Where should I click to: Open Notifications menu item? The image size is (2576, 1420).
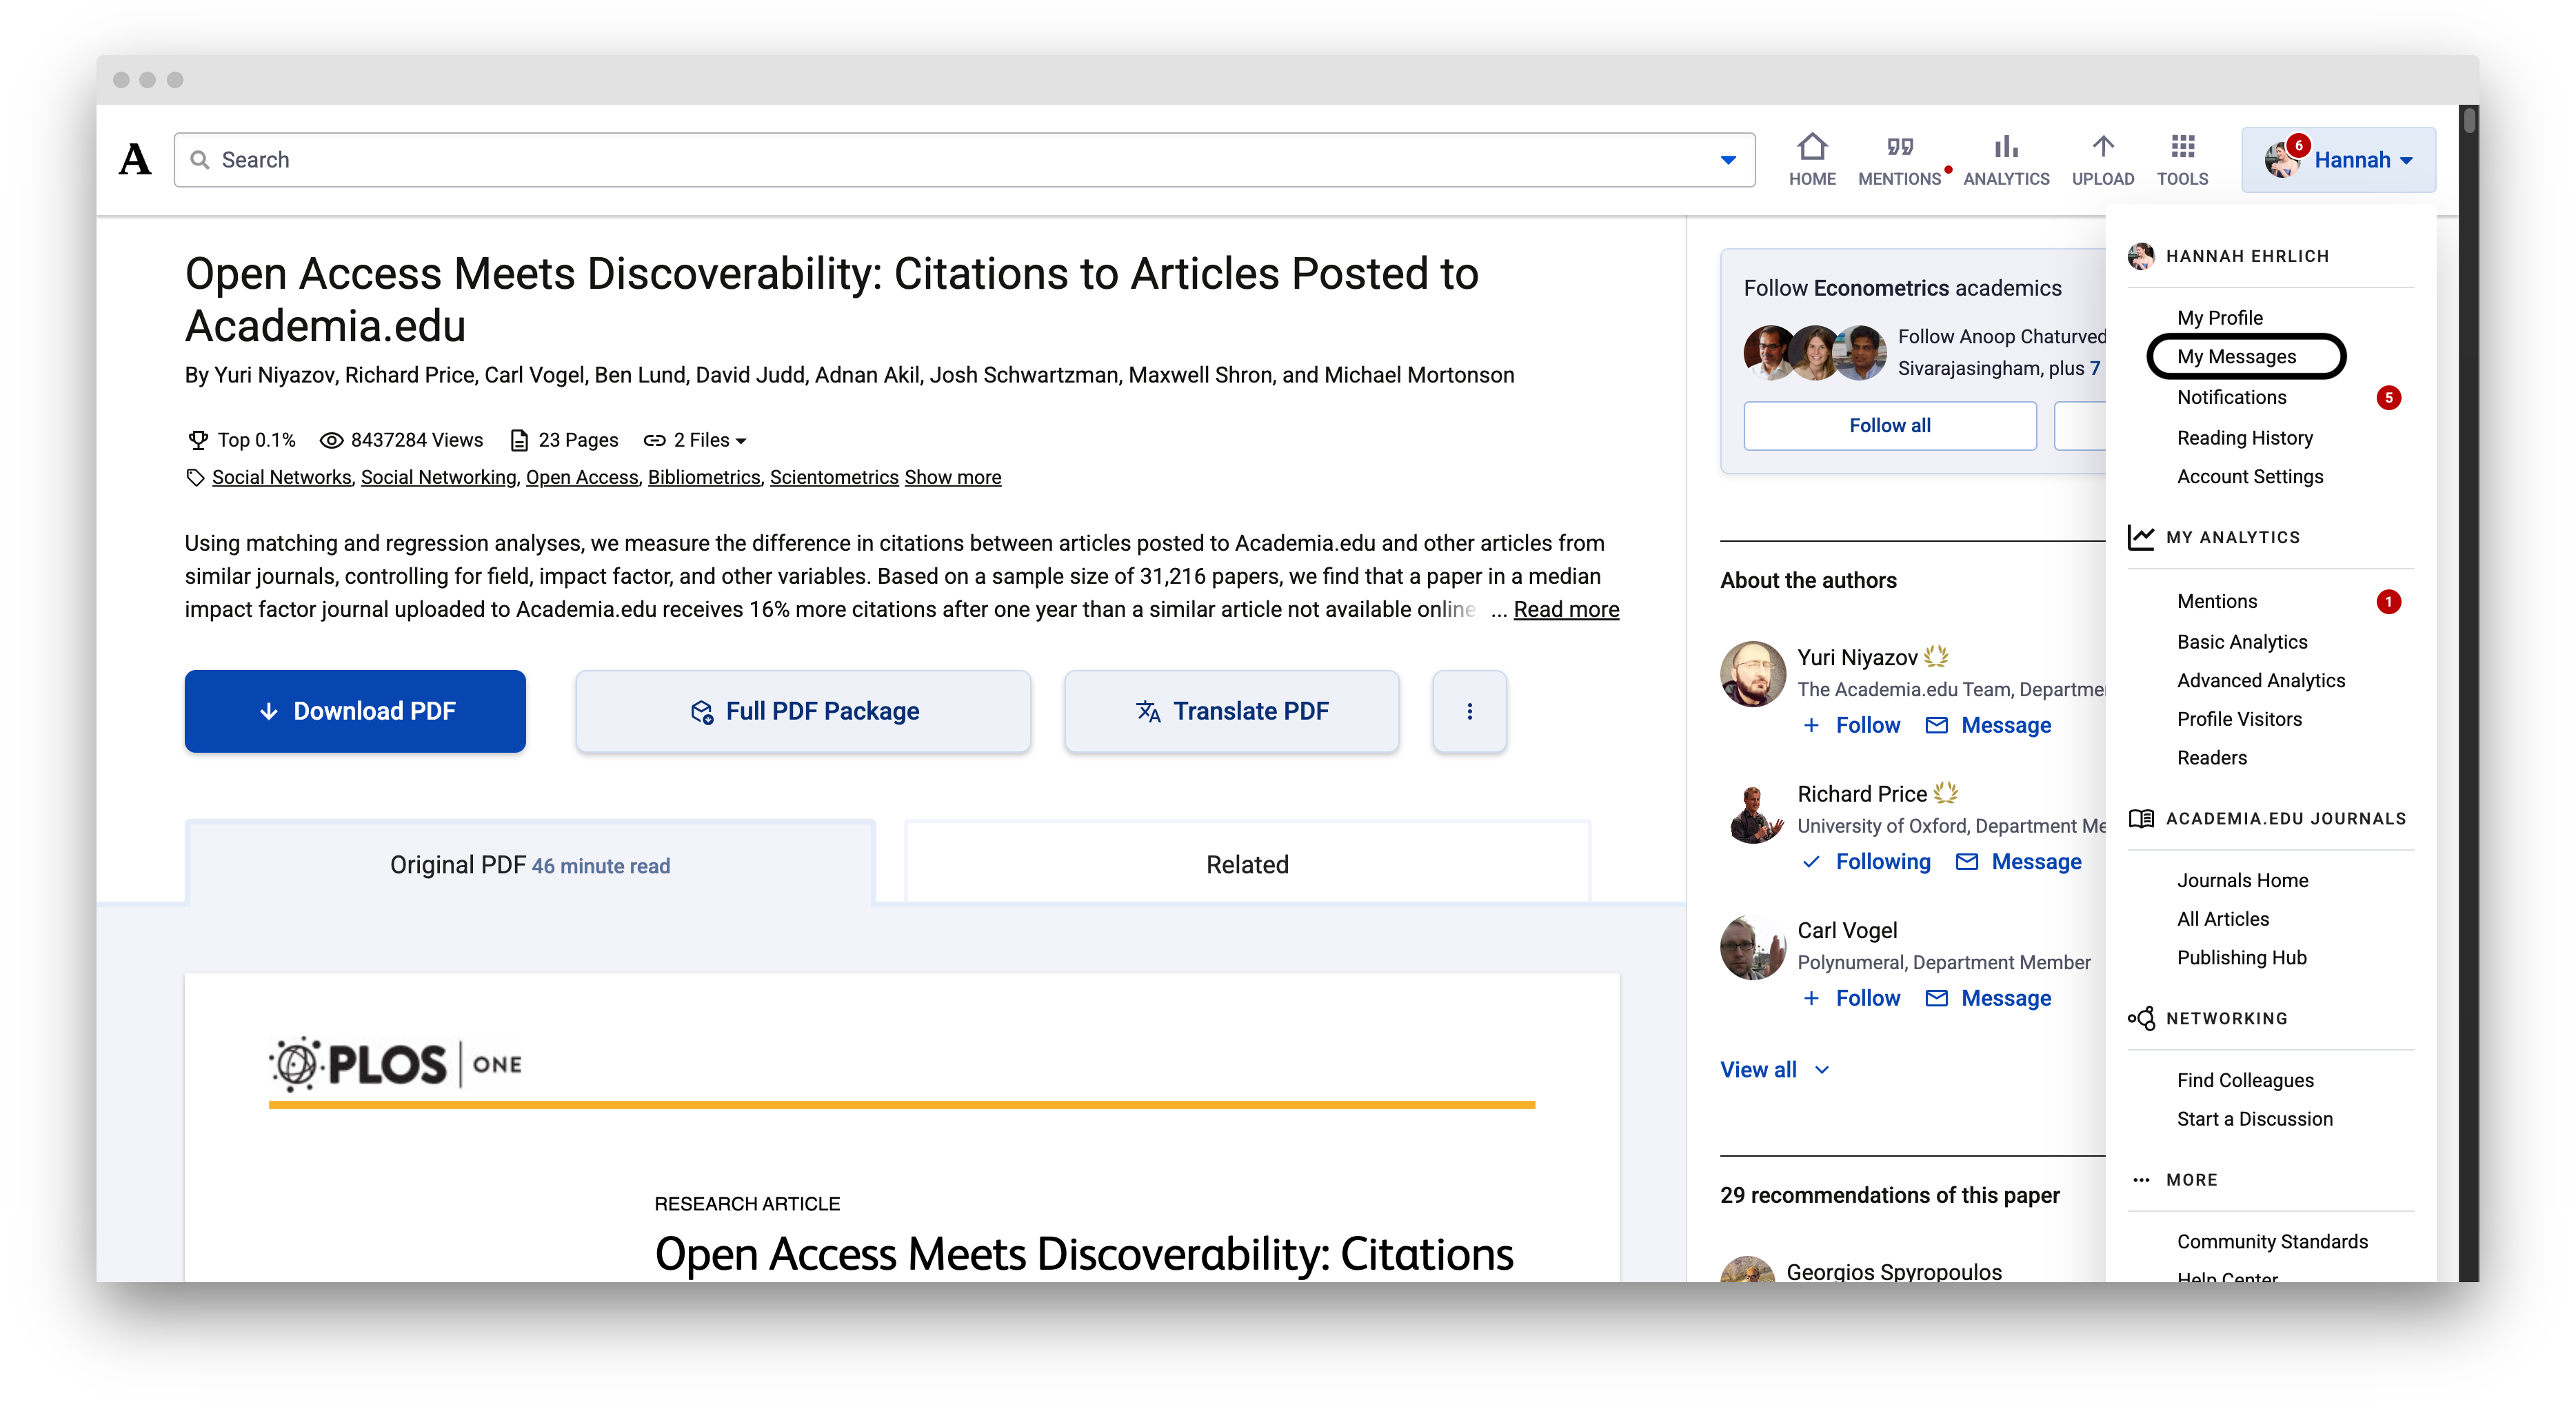pos(2231,397)
